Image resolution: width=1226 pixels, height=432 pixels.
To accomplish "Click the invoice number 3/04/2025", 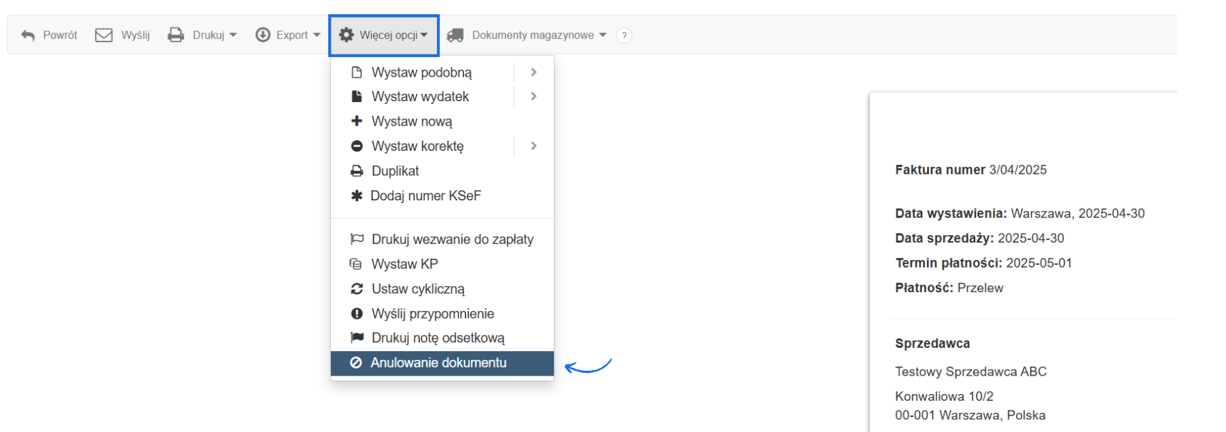I will pos(1018,170).
